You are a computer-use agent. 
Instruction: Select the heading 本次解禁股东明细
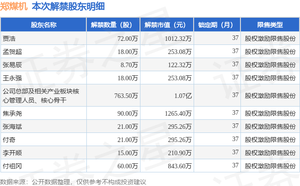68,6
